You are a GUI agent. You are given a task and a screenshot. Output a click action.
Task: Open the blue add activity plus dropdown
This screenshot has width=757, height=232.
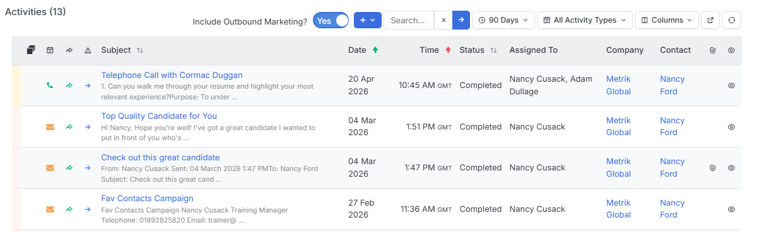click(x=367, y=20)
